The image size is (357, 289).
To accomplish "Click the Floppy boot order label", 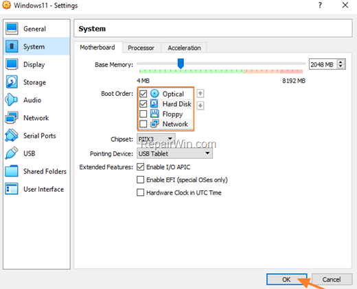I will coord(172,114).
